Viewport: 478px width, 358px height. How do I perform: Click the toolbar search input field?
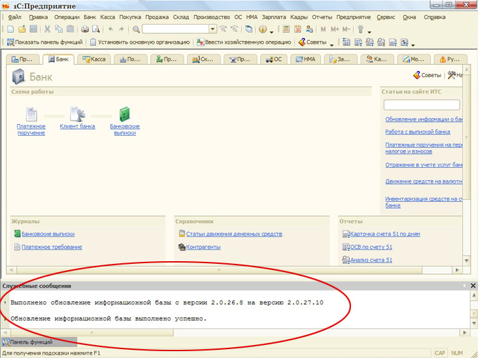(x=175, y=29)
